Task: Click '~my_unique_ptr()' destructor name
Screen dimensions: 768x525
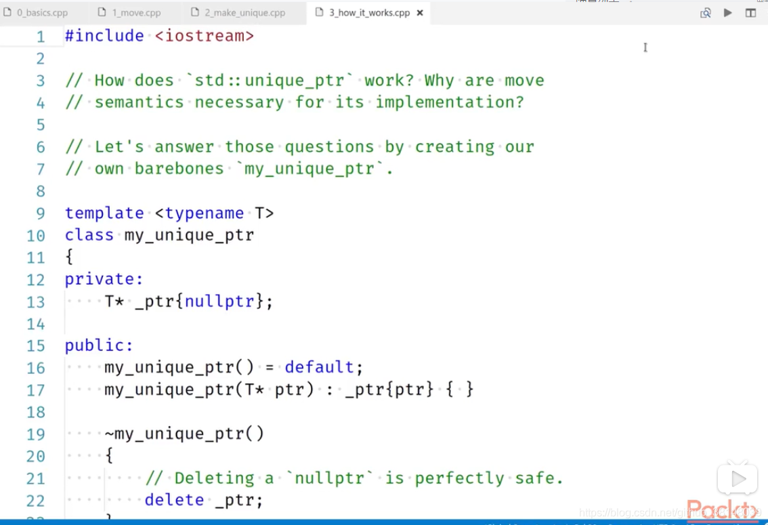Action: (x=184, y=434)
